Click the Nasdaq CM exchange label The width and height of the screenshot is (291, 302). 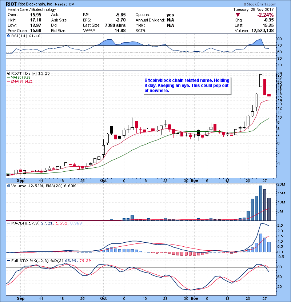coord(65,4)
